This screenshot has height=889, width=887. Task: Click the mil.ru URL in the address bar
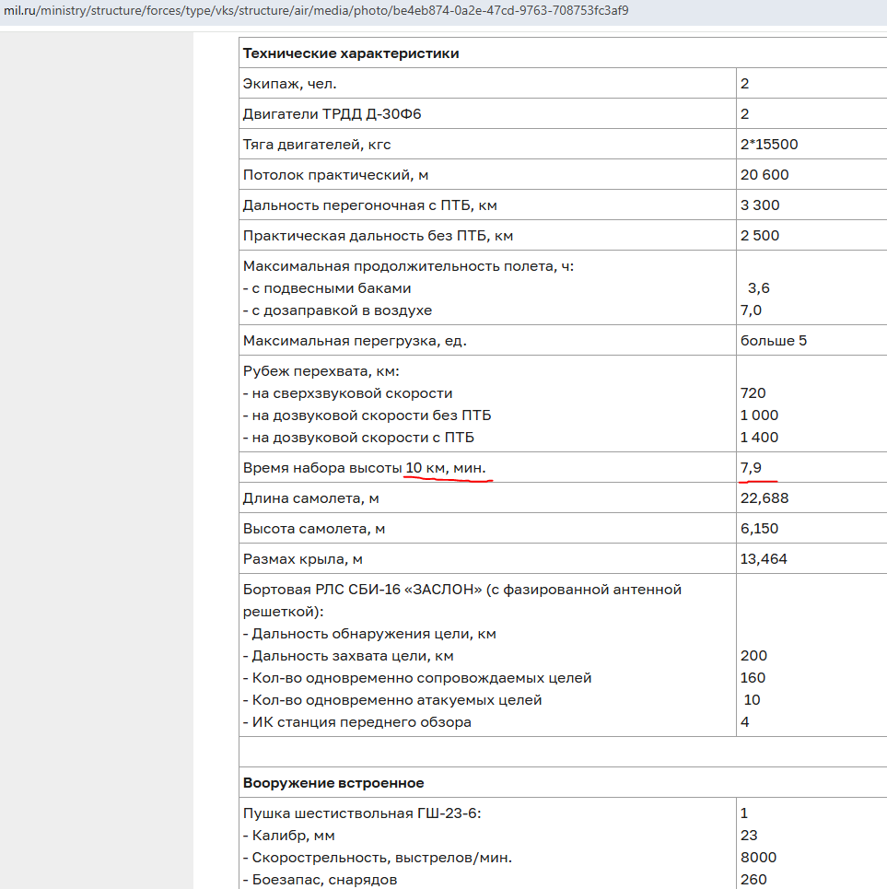(316, 11)
